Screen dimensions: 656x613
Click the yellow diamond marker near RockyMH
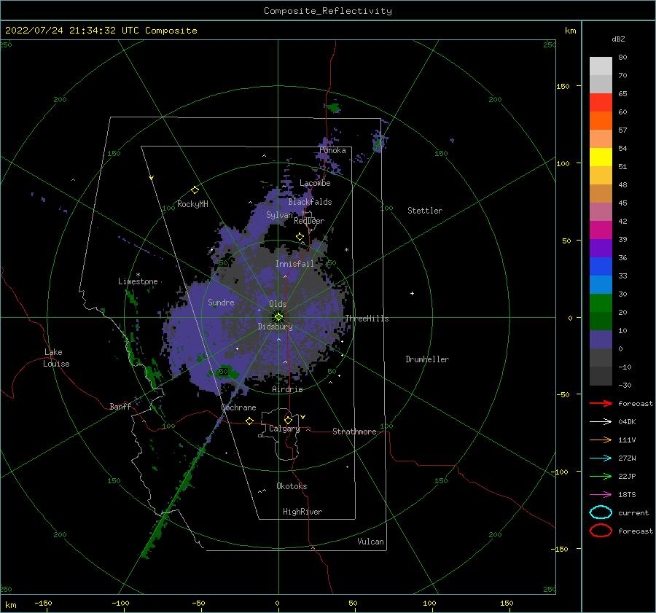click(x=195, y=190)
